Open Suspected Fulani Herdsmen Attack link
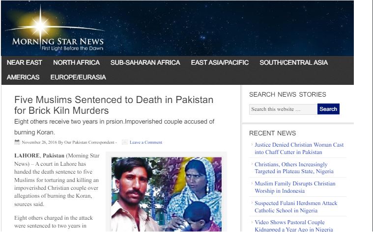 296,206
